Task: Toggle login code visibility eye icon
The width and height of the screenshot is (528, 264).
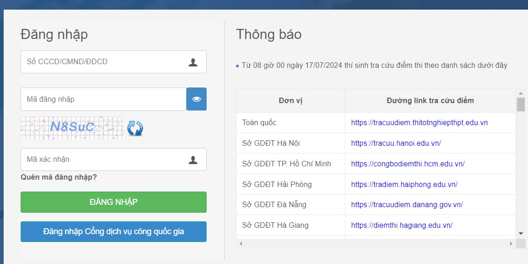Action: pos(197,99)
